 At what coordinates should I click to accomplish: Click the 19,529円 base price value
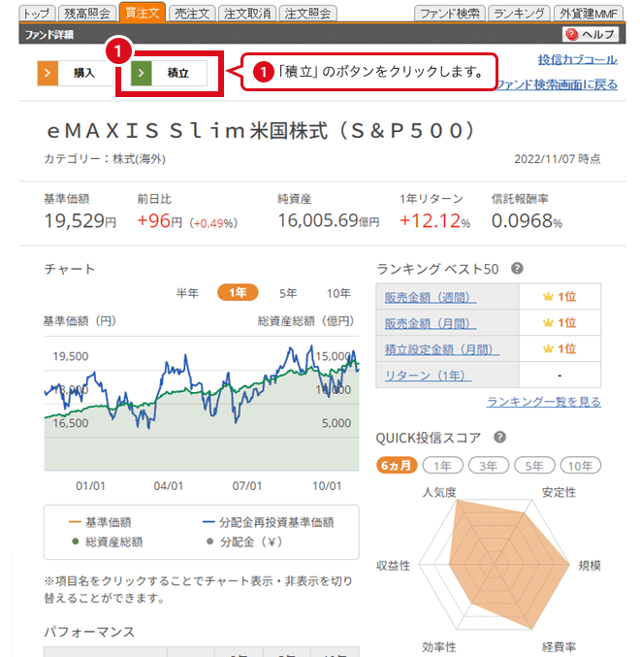tap(80, 220)
